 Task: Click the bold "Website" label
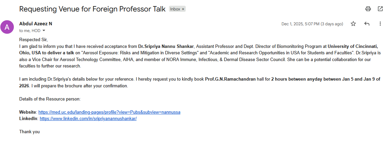tap(28, 112)
